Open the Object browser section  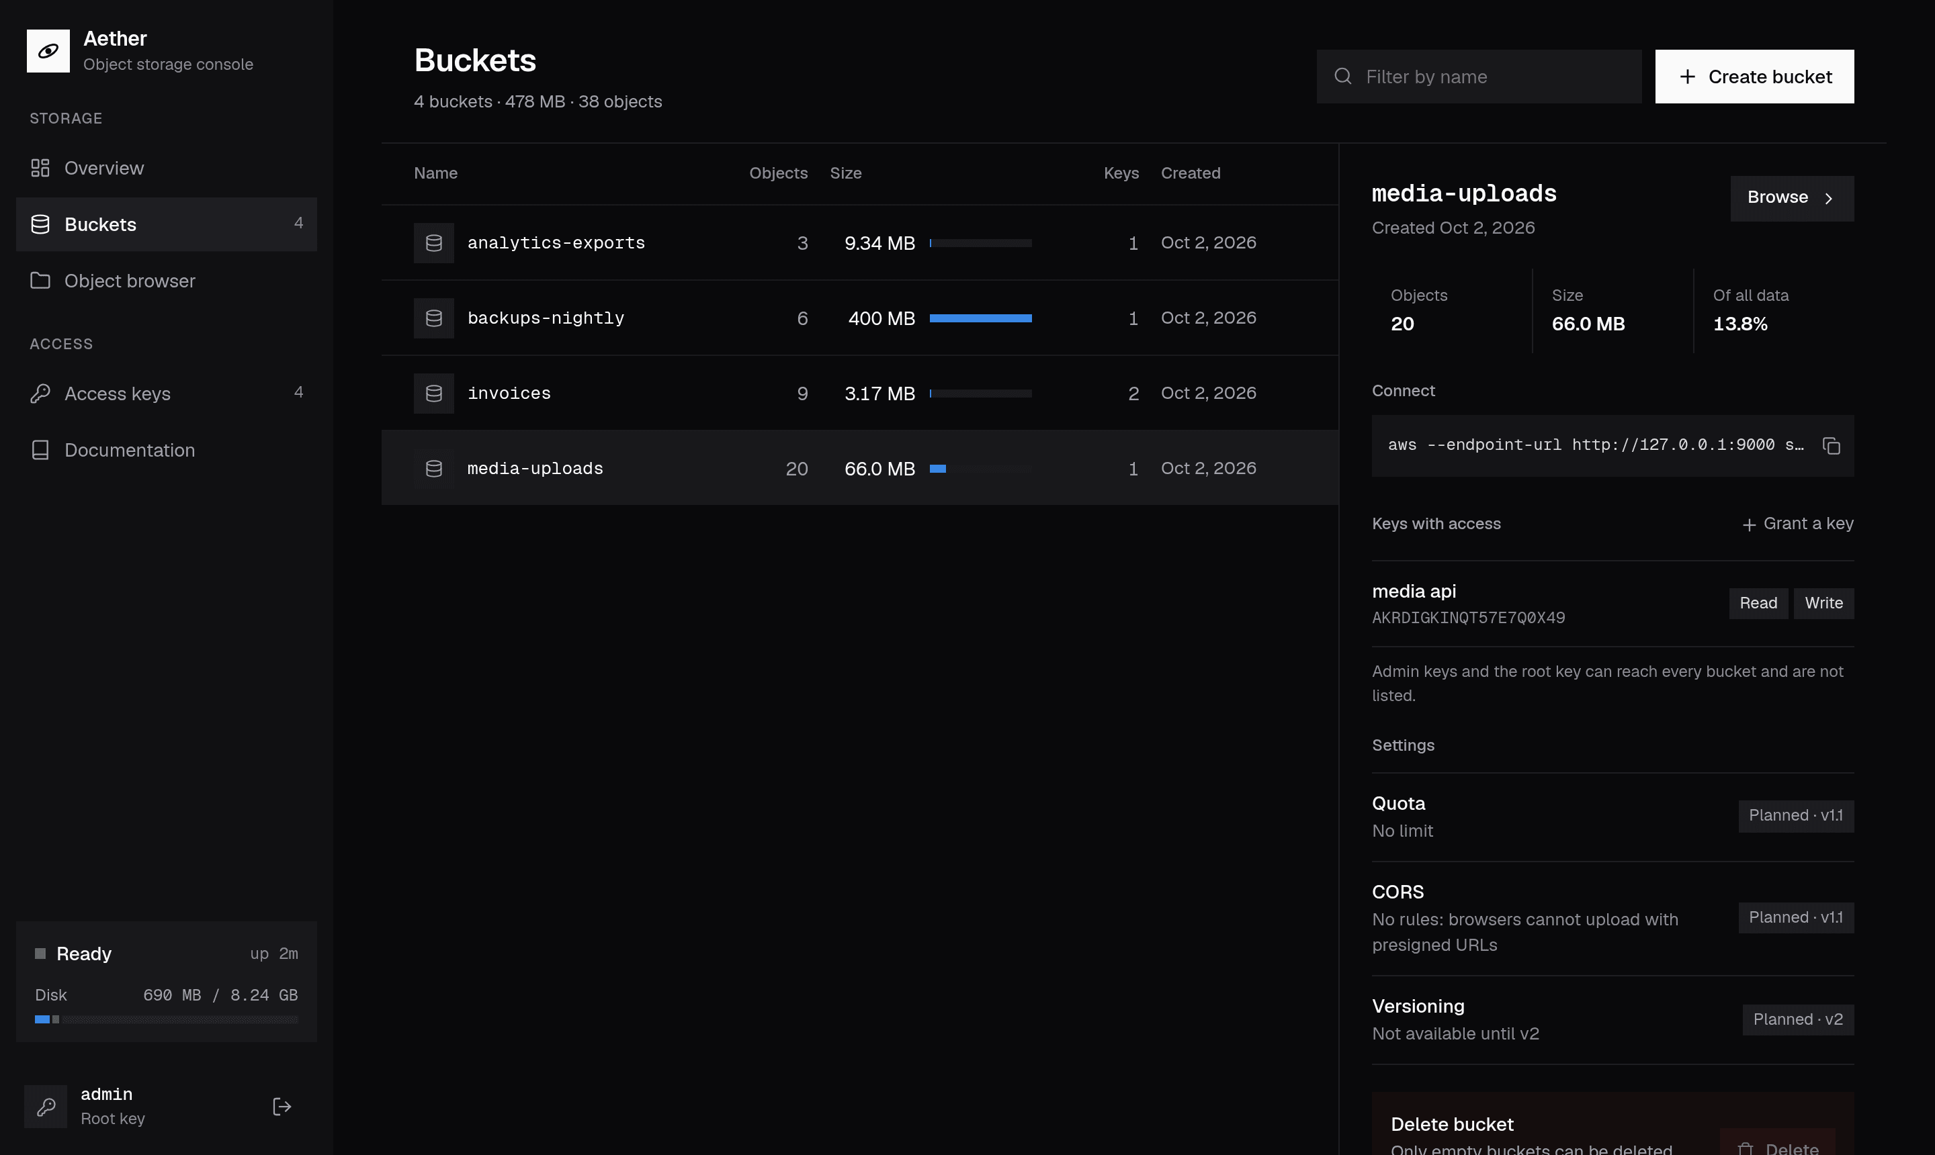tap(167, 280)
